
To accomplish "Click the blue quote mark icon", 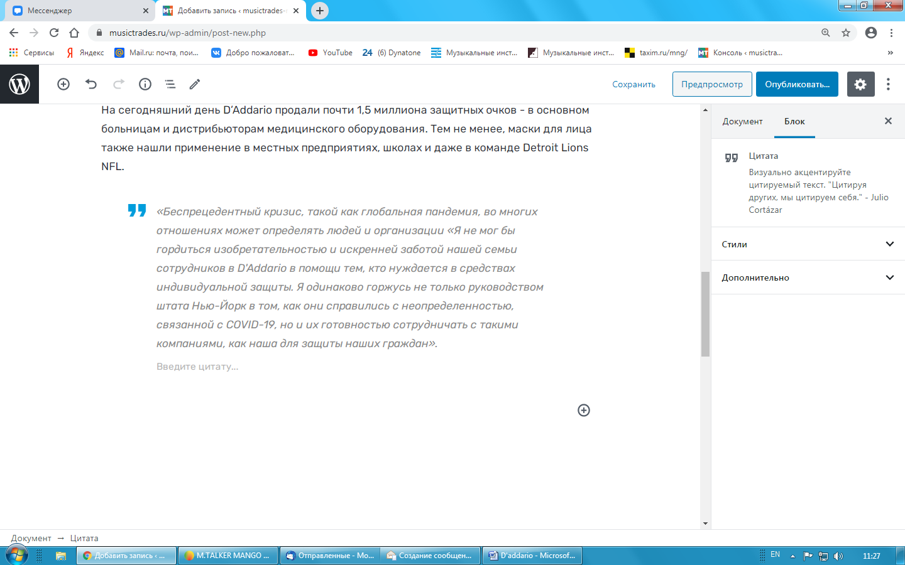I will [x=137, y=210].
